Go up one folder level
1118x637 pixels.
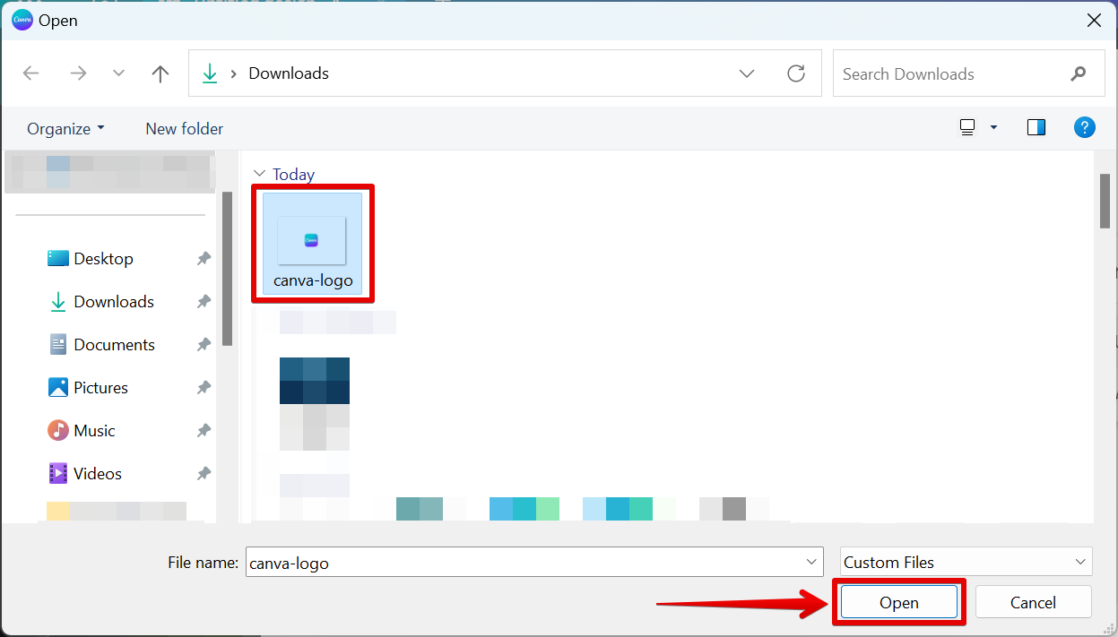[x=160, y=73]
